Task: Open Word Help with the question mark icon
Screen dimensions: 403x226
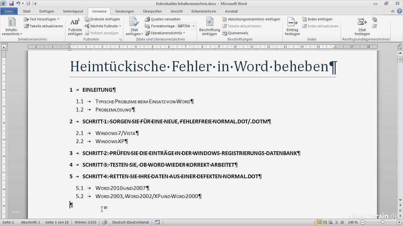Action: [399, 11]
